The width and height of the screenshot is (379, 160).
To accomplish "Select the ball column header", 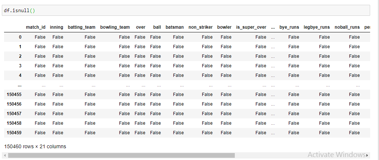I will (157, 27).
